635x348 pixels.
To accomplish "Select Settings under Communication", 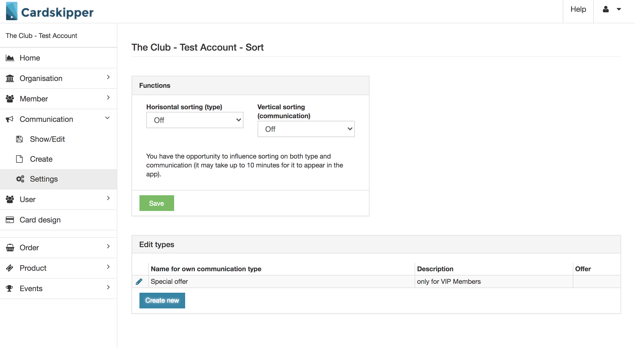I will [x=58, y=179].
